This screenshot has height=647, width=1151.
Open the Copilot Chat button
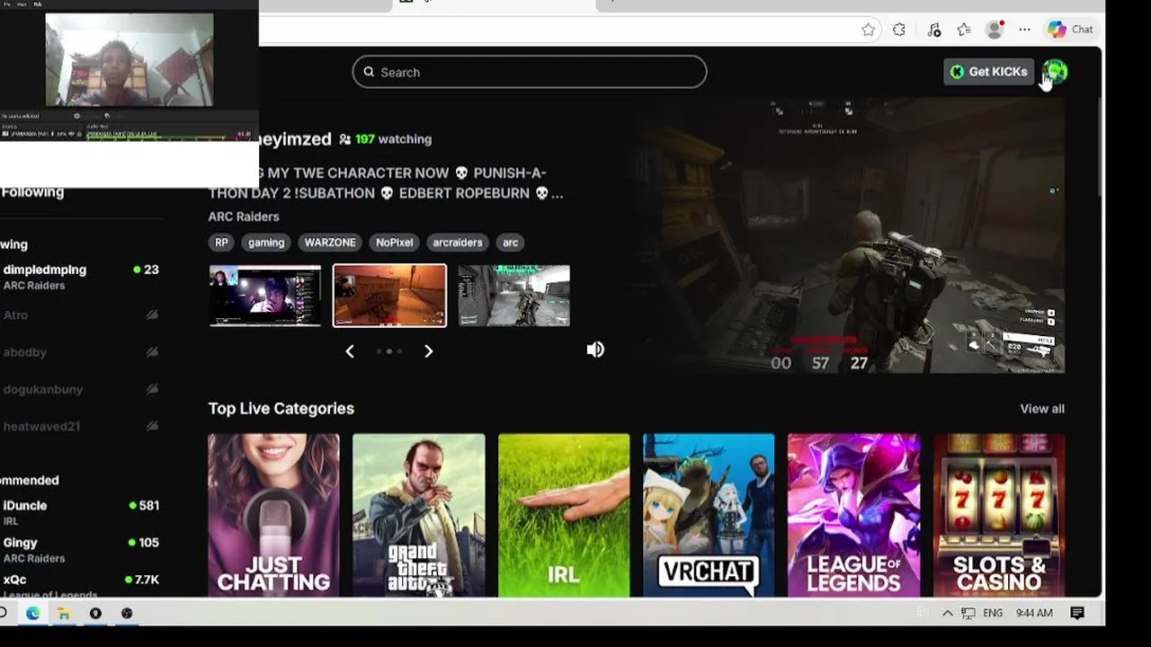(x=1070, y=30)
